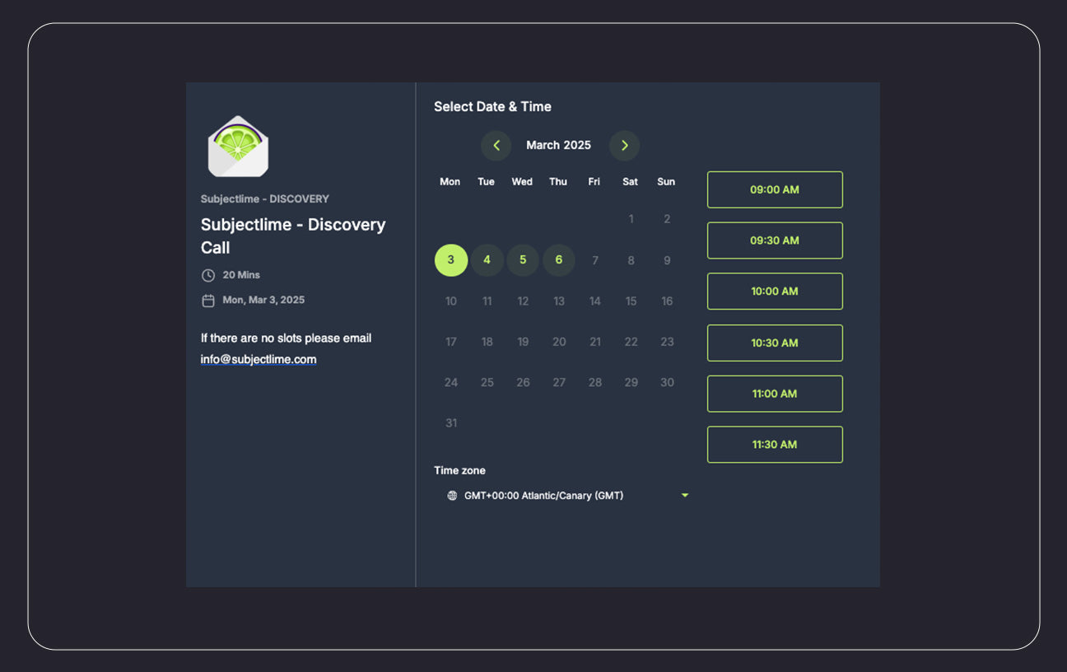Click the globe icon in time zone field
The image size is (1067, 672).
coord(452,496)
